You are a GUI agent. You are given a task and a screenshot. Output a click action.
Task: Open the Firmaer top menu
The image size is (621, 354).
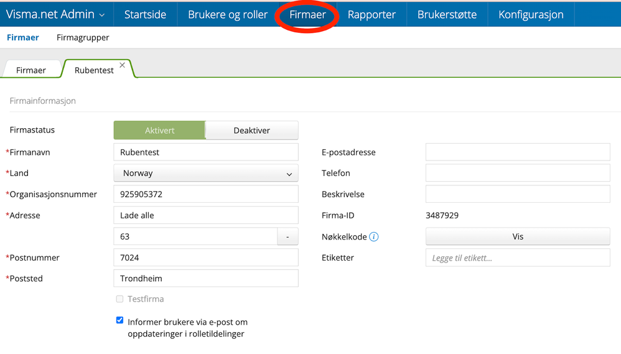tap(307, 15)
